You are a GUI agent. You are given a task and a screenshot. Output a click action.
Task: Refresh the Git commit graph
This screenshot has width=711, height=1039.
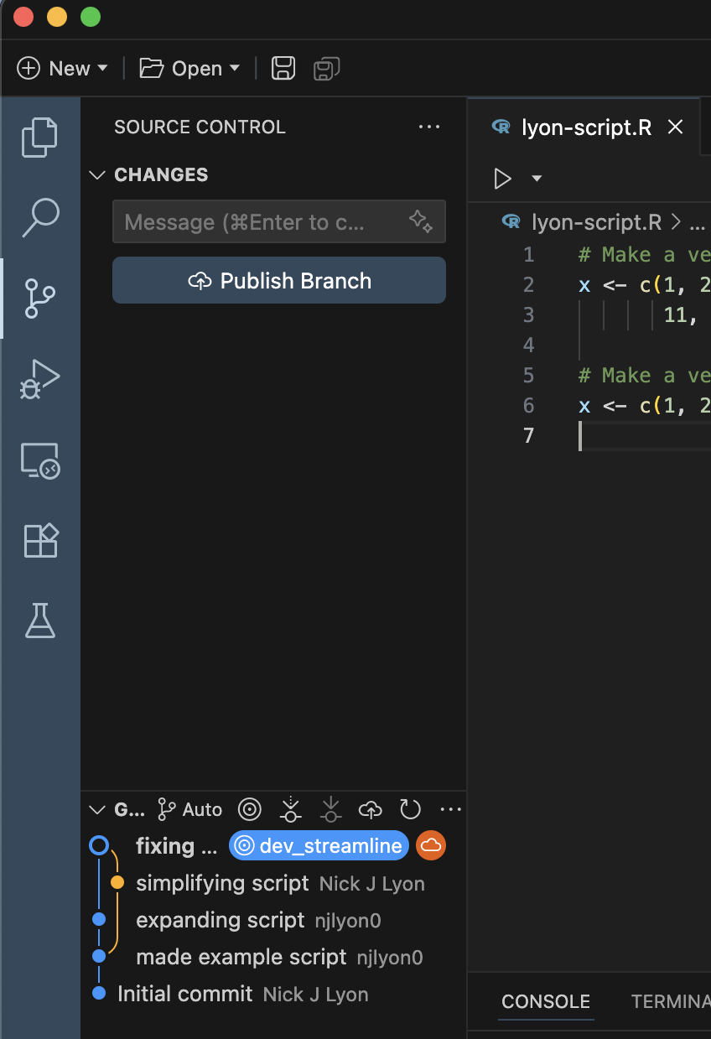pyautogui.click(x=411, y=809)
